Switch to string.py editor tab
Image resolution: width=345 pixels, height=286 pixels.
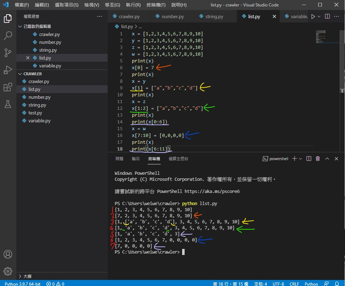point(215,16)
